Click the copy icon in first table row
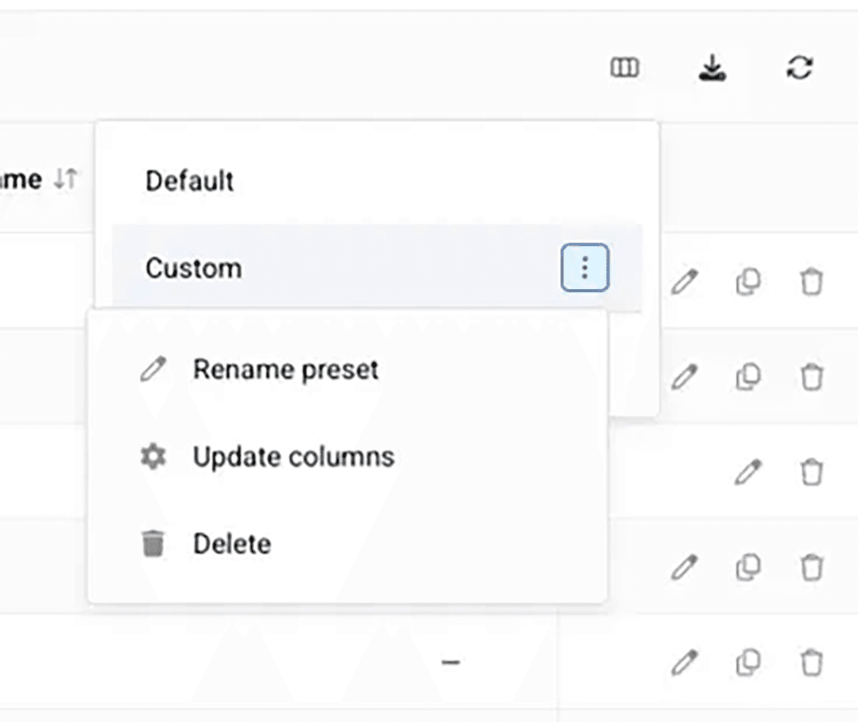858x722 pixels. 748,282
